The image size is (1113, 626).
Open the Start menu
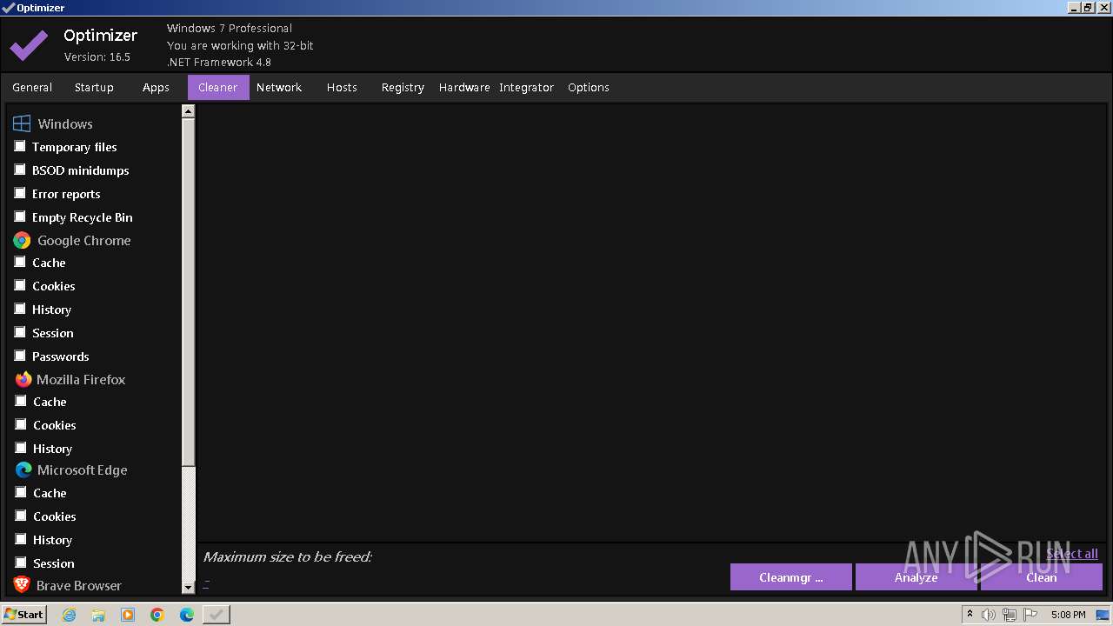(x=23, y=615)
